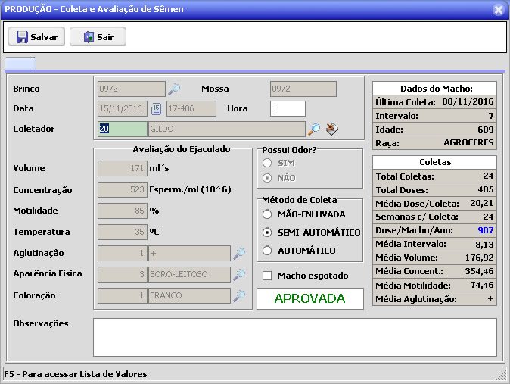Click the GILDO coletador name field
The image size is (510, 384).
(227, 129)
